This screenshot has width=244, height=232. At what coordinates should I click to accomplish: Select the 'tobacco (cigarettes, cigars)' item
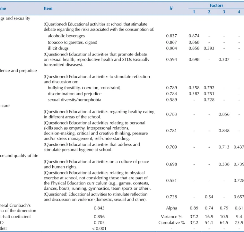[72, 42]
